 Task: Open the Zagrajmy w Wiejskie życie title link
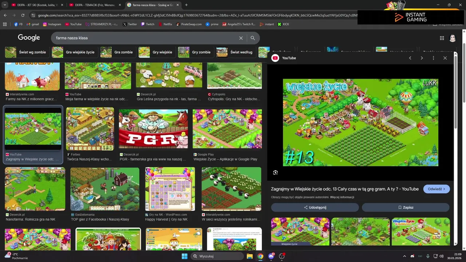coord(345,189)
